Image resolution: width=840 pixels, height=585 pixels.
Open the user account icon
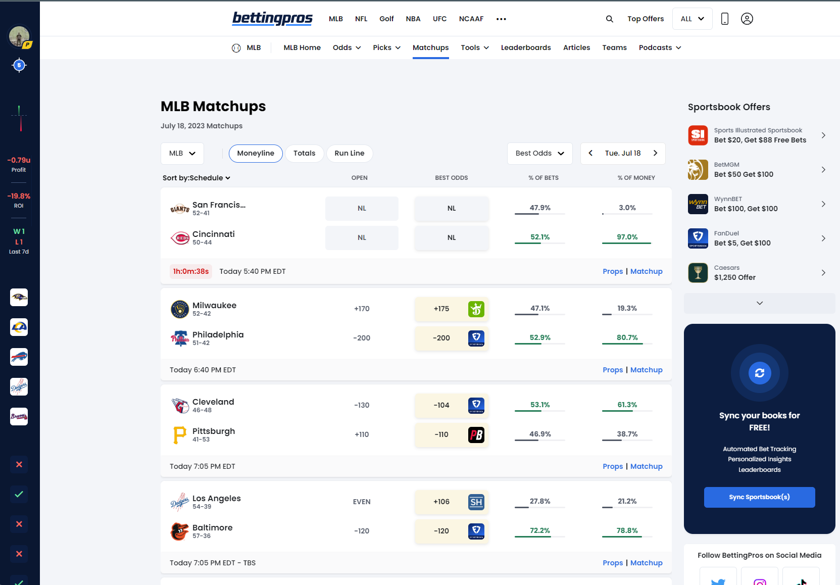coord(747,19)
